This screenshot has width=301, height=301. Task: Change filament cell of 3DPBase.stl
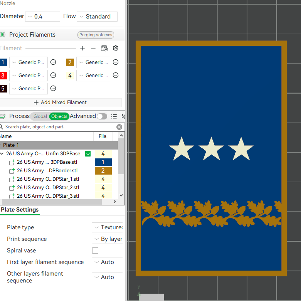point(103,162)
